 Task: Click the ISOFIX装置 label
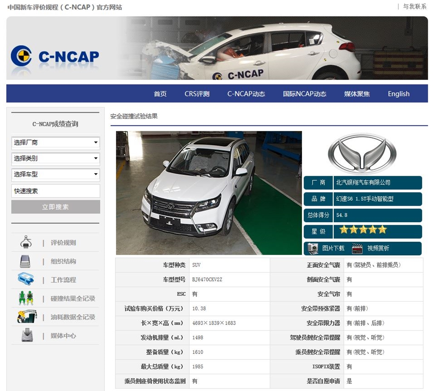(x=326, y=366)
